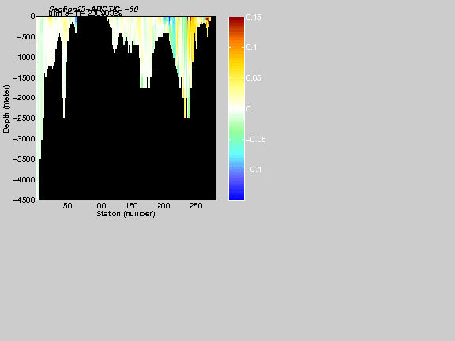
Task: Click the colorbar tick label 0.15
Action: click(254, 17)
